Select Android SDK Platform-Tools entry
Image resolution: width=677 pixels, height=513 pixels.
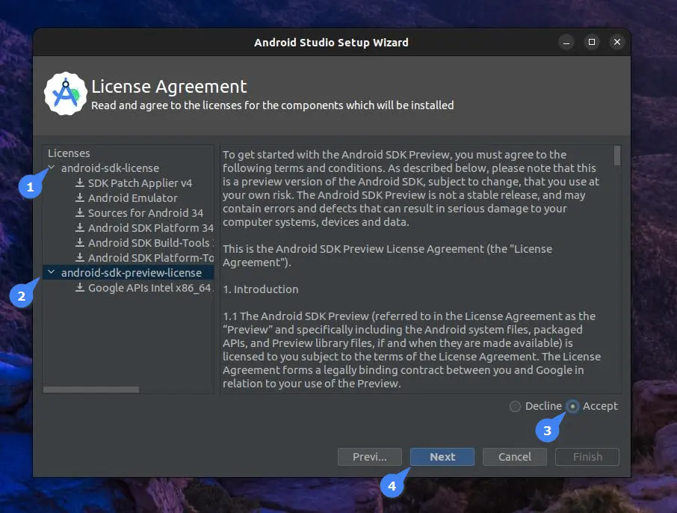pyautogui.click(x=151, y=258)
